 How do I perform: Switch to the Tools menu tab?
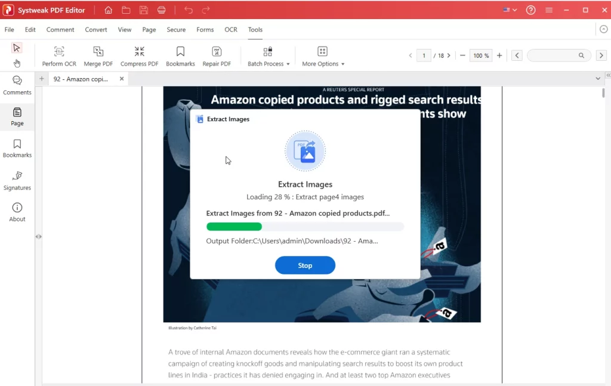click(x=255, y=30)
